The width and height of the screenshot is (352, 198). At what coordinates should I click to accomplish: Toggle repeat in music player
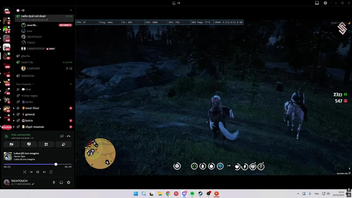(x=51, y=172)
